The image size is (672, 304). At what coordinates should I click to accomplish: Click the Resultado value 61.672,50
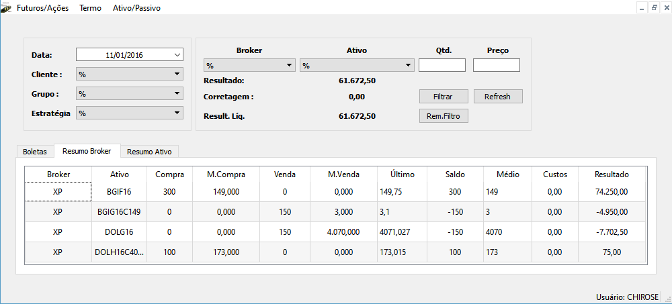click(357, 81)
